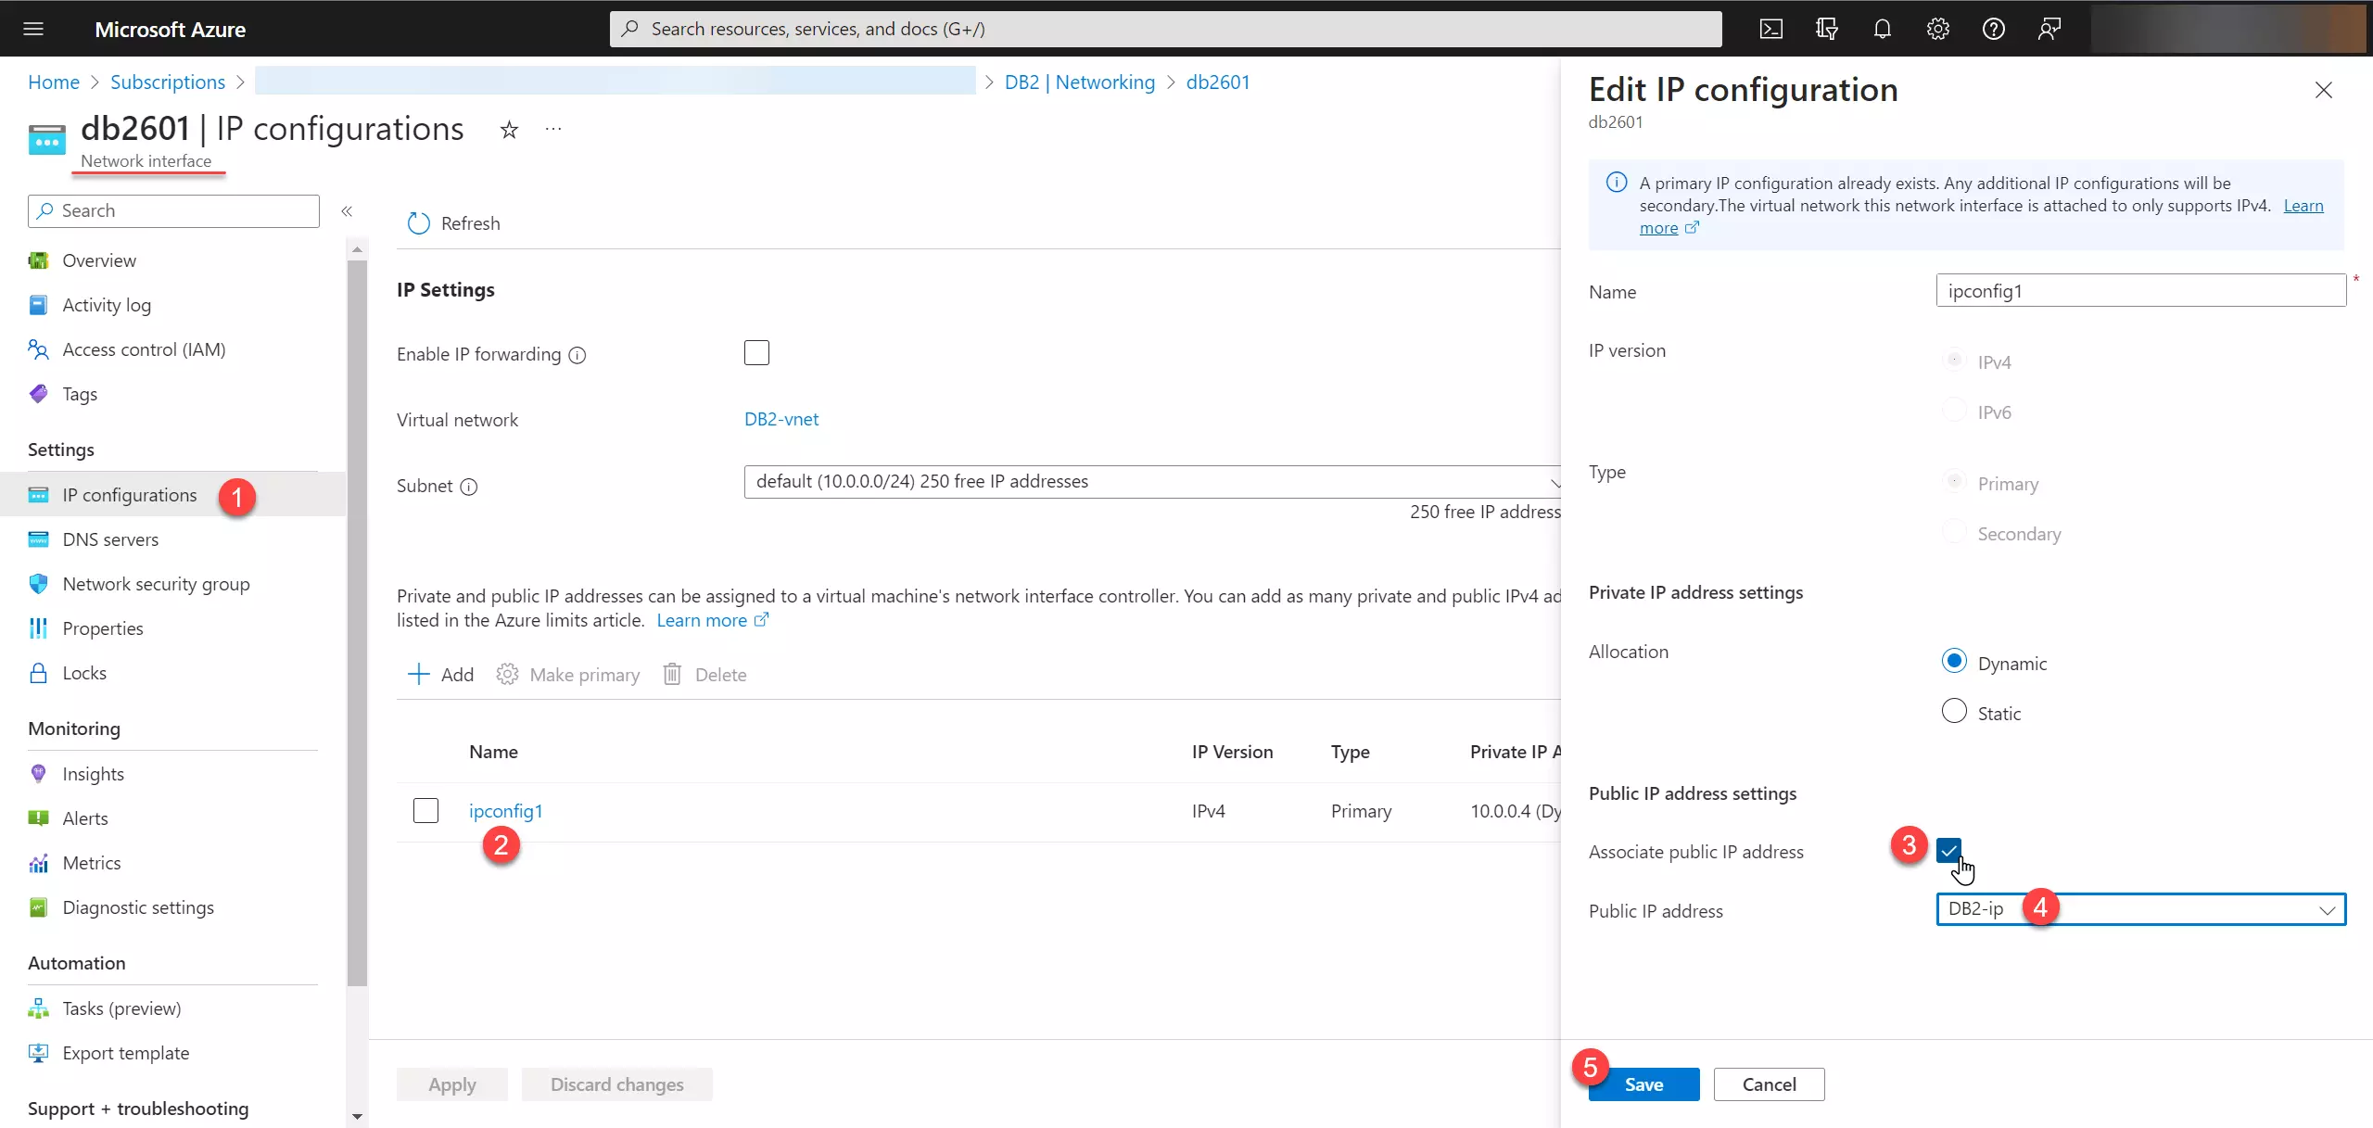Open the ipconfig1 link in the table
Viewport: 2373px width, 1128px height.
pyautogui.click(x=506, y=811)
